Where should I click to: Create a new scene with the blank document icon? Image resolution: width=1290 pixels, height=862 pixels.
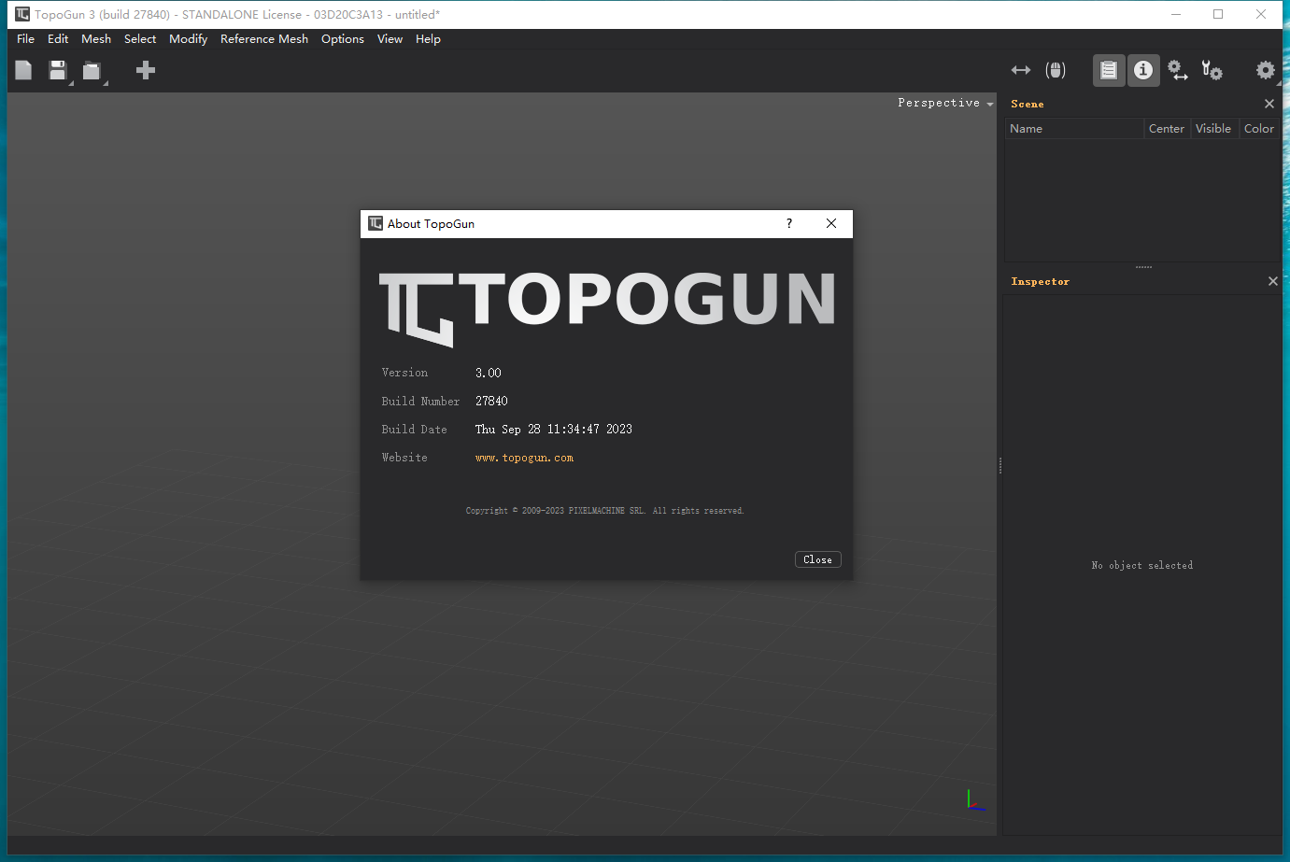point(22,70)
